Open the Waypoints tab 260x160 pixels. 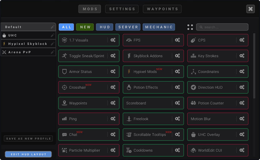coord(162,9)
